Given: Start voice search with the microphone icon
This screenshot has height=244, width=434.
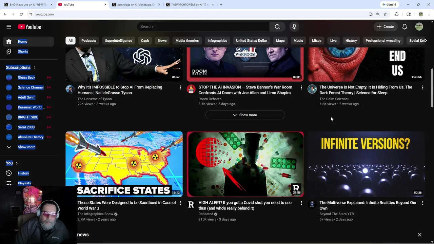Looking at the screenshot, I should (x=294, y=27).
